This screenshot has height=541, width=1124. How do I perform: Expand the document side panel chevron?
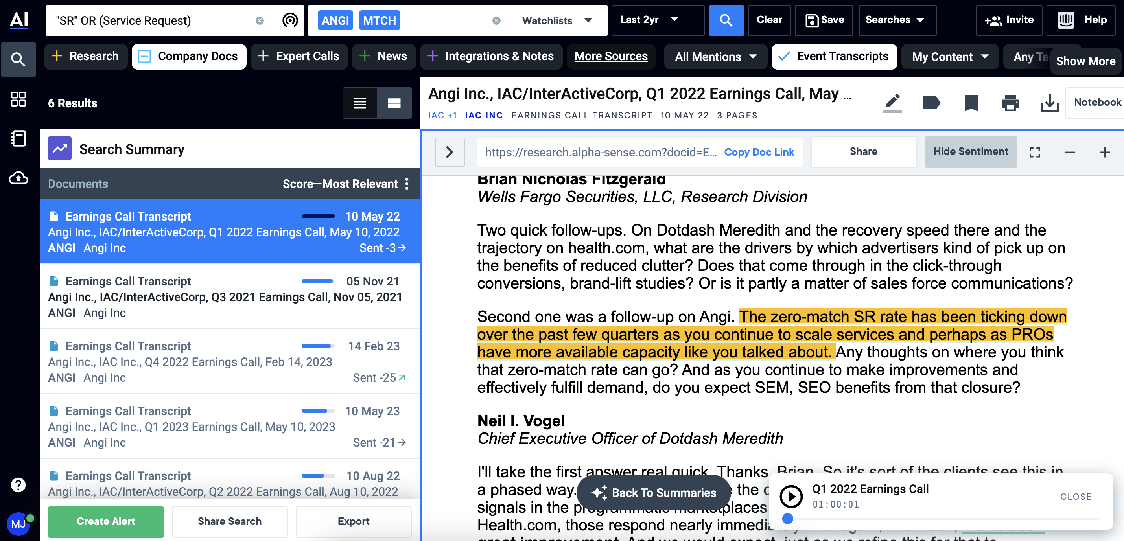pyautogui.click(x=450, y=152)
